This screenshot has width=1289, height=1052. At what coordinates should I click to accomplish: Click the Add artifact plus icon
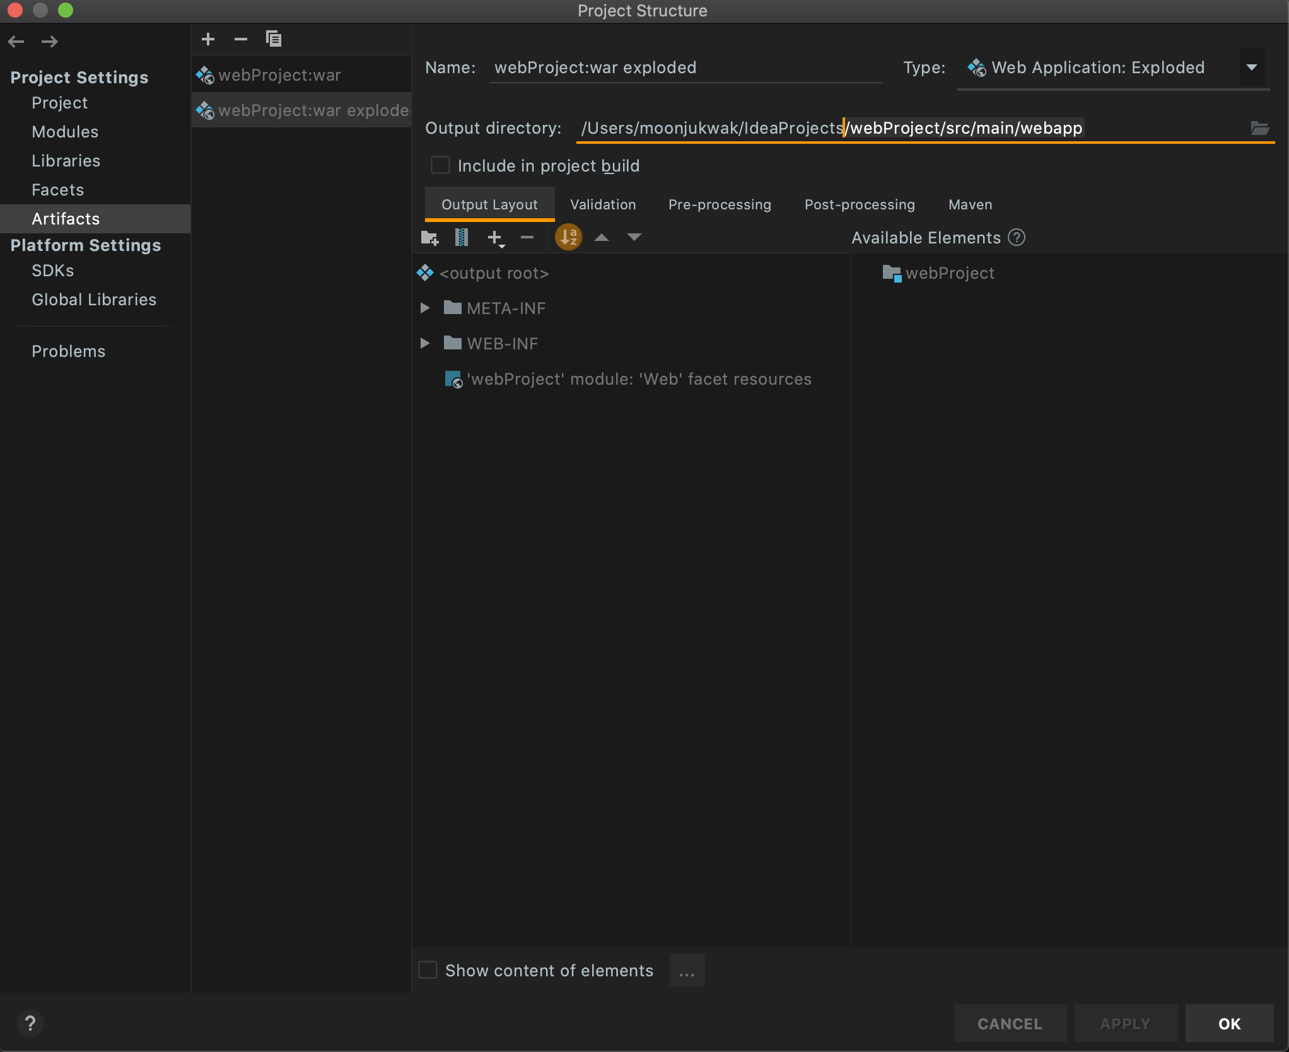pyautogui.click(x=208, y=39)
